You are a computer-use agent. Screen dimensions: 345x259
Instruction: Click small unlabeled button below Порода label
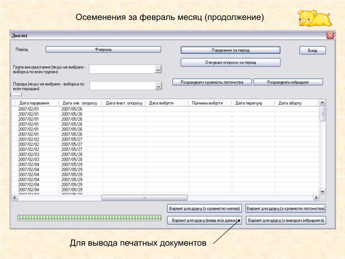(16, 95)
